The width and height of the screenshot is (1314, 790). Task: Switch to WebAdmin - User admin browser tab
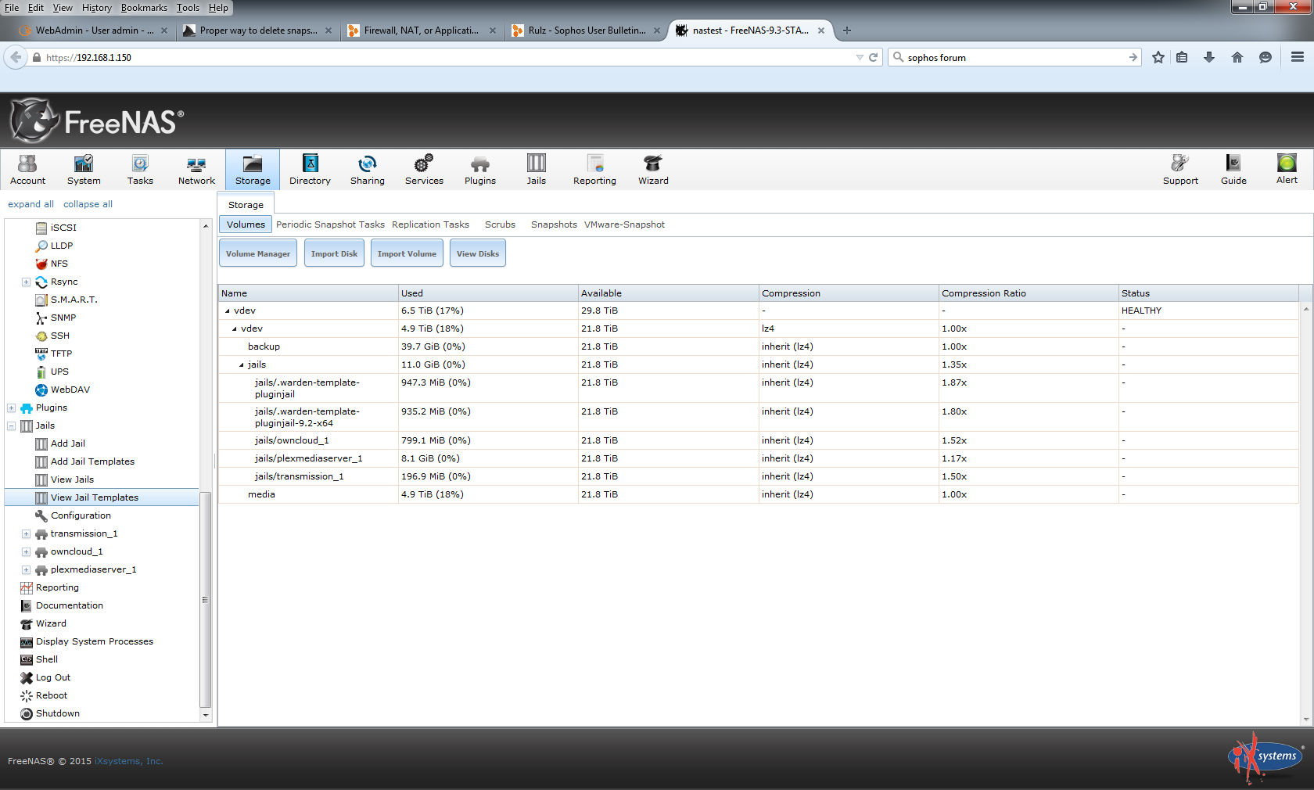click(92, 31)
